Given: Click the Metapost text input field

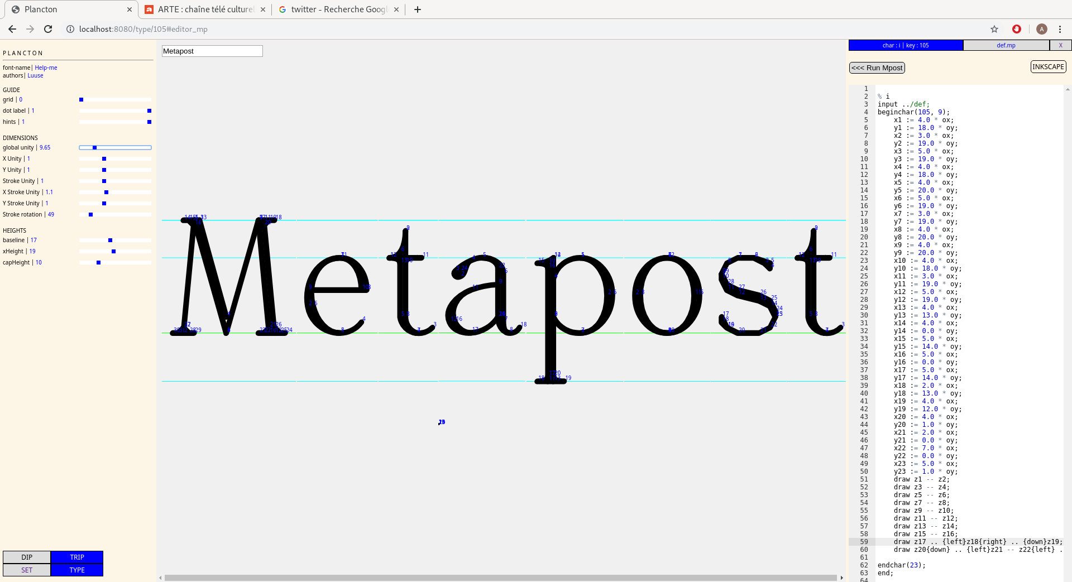Looking at the screenshot, I should coord(212,51).
